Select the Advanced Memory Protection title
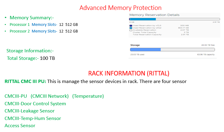224x132 pixels. 120,8
